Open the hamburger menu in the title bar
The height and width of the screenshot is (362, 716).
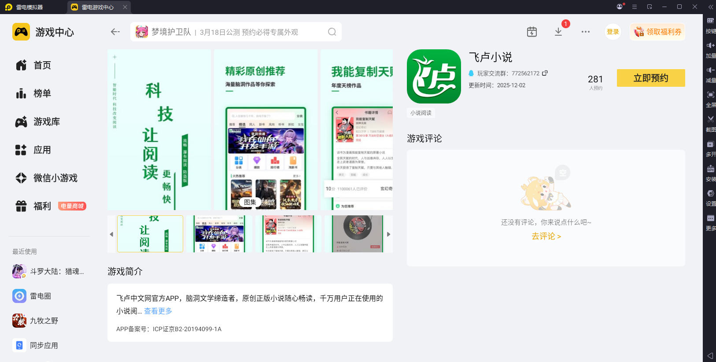635,7
